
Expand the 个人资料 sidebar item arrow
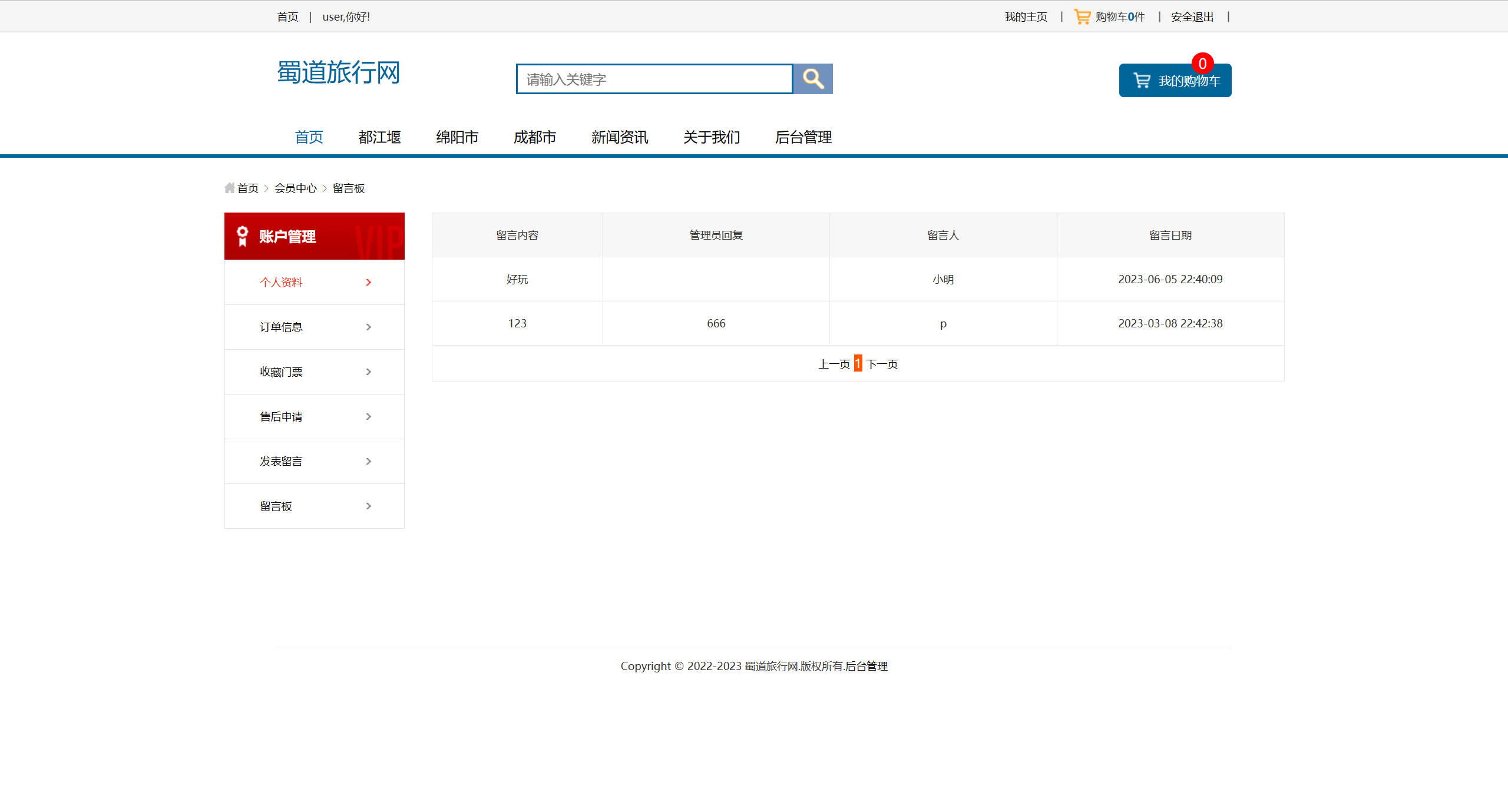369,282
